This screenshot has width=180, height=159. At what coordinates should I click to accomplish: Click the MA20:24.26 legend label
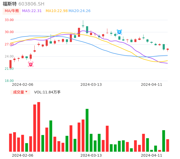pyautogui.click(x=80, y=11)
